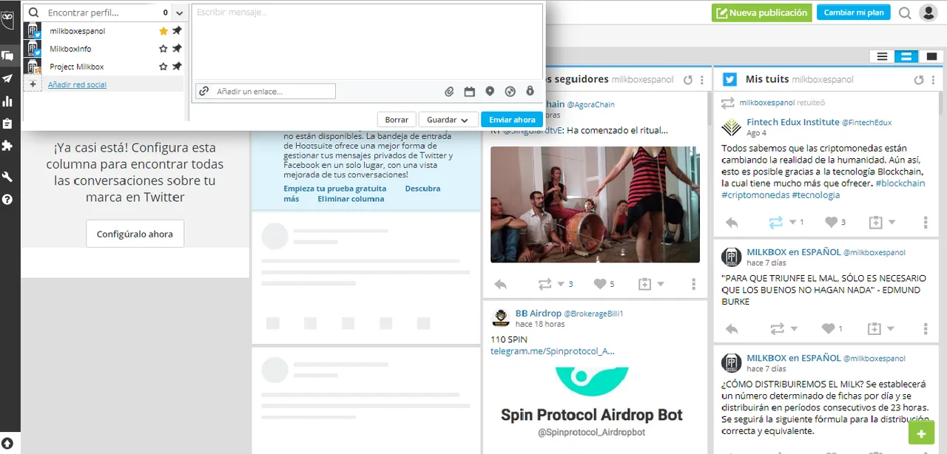The width and height of the screenshot is (947, 454).
Task: Toggle favorite star for milkboxespanol profile
Action: tap(164, 31)
